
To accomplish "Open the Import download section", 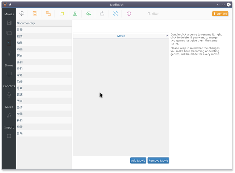I will click(9, 136).
